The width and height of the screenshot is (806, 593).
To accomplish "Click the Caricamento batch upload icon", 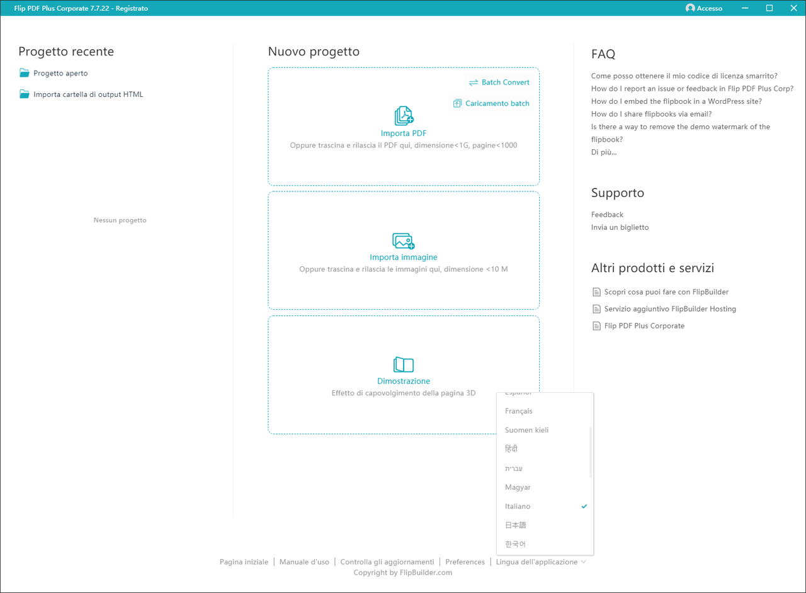I will click(458, 103).
